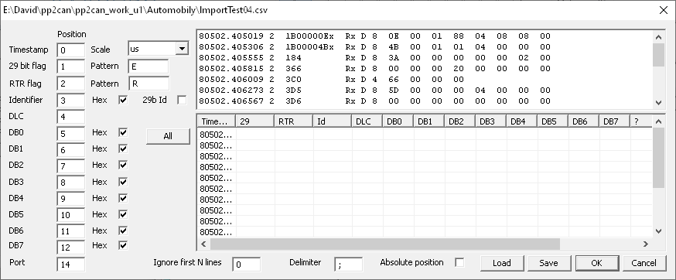Screen dimensions: 676x280
Task: Confirm with the OK button
Action: coord(596,263)
